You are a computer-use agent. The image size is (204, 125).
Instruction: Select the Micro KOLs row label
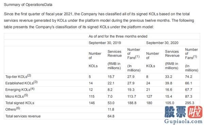(x=17, y=96)
